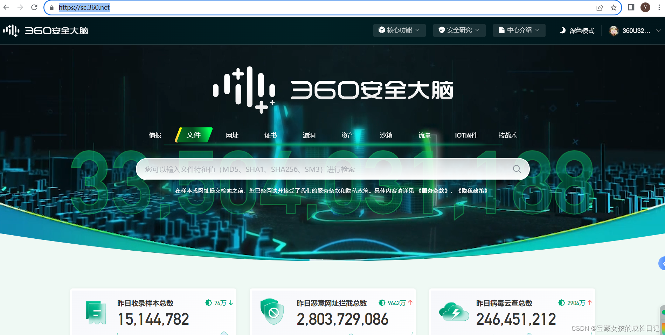Viewport: 665px width, 335px height.
Task: Click the 昨日恶意网址拦截总数 shield icon
Action: tap(272, 311)
